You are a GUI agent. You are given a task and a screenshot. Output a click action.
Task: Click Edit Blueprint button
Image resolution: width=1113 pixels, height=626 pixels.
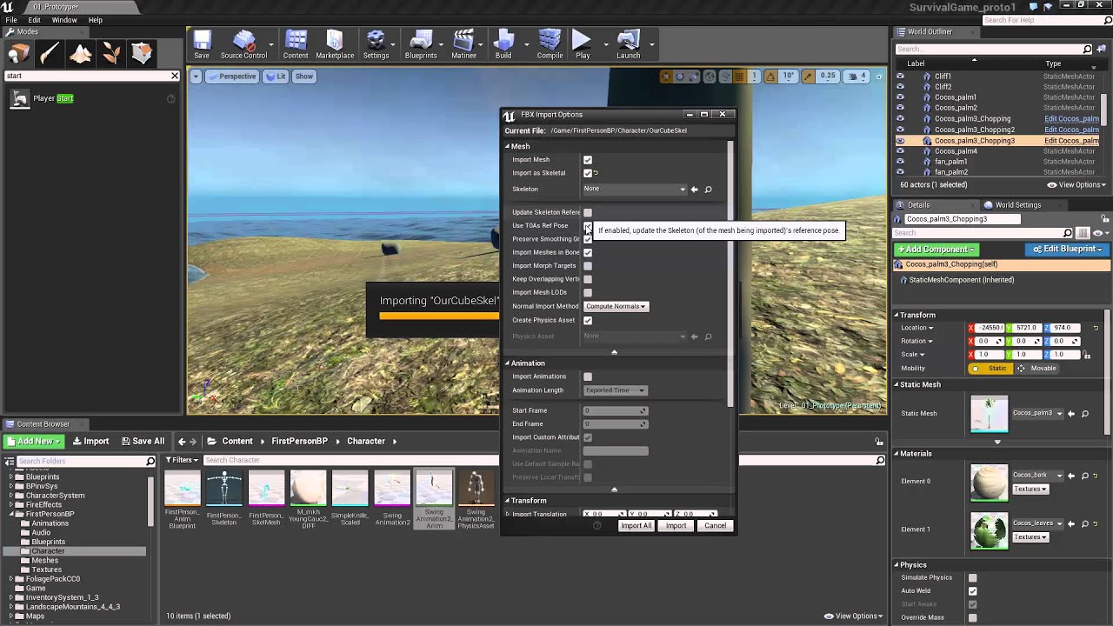pyautogui.click(x=1069, y=250)
